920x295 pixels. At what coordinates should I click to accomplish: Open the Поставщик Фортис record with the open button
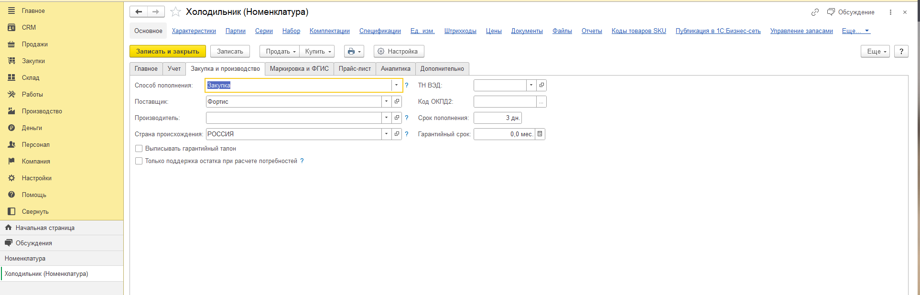click(x=397, y=101)
